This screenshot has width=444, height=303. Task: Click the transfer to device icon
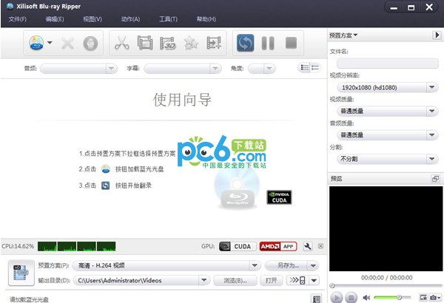tap(297, 280)
